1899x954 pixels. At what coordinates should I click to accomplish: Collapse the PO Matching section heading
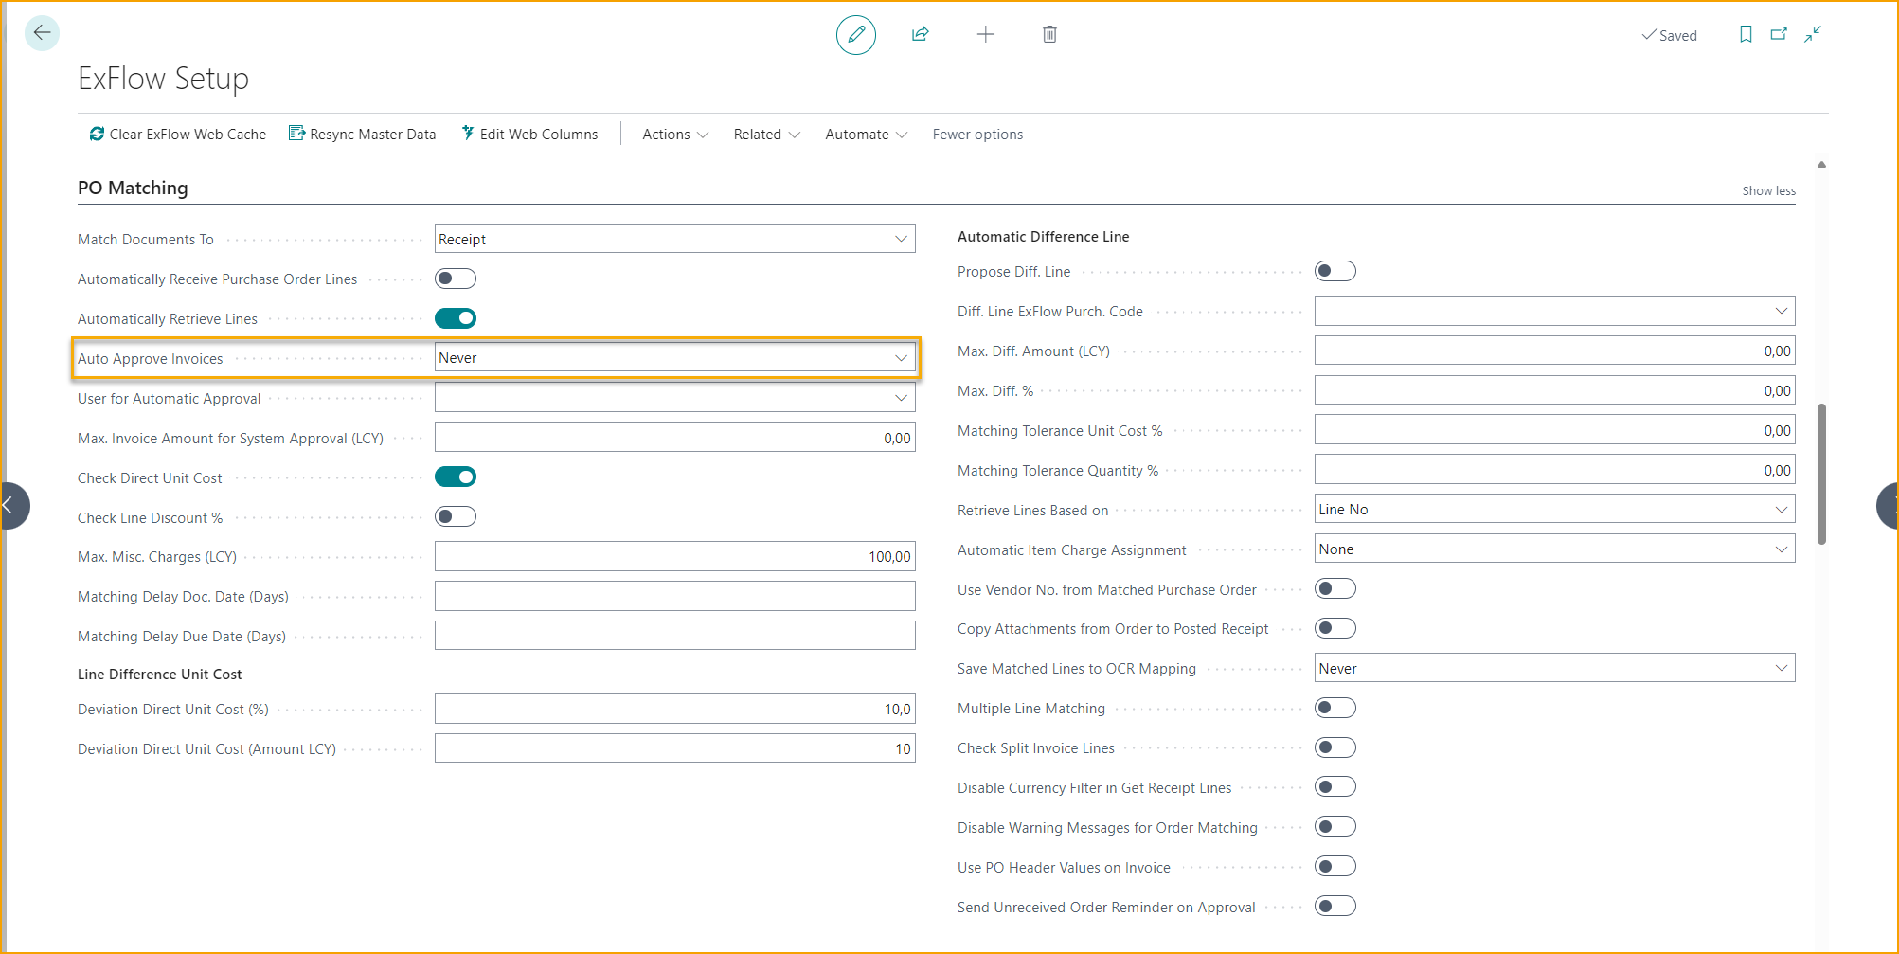[x=133, y=188]
